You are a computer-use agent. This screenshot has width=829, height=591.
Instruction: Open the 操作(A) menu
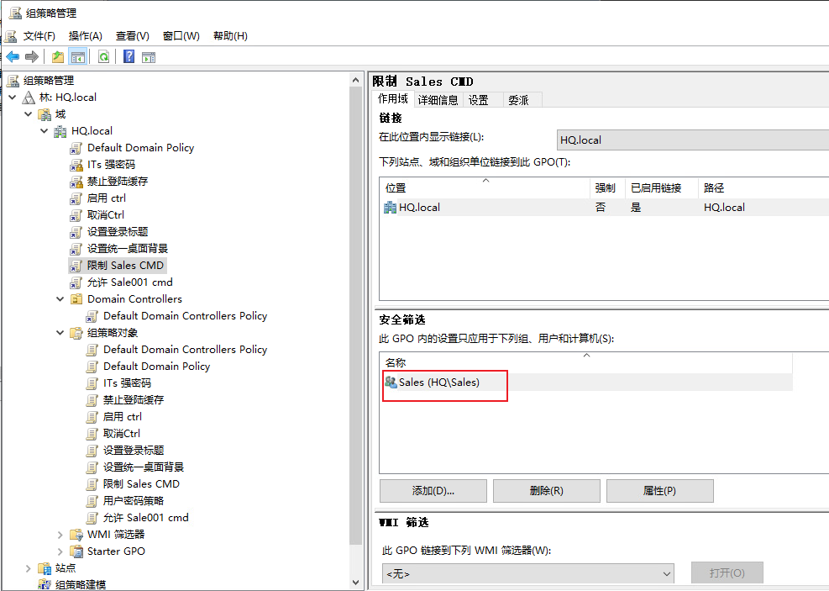[85, 36]
